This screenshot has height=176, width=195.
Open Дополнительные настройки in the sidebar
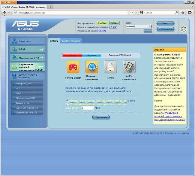[27, 76]
